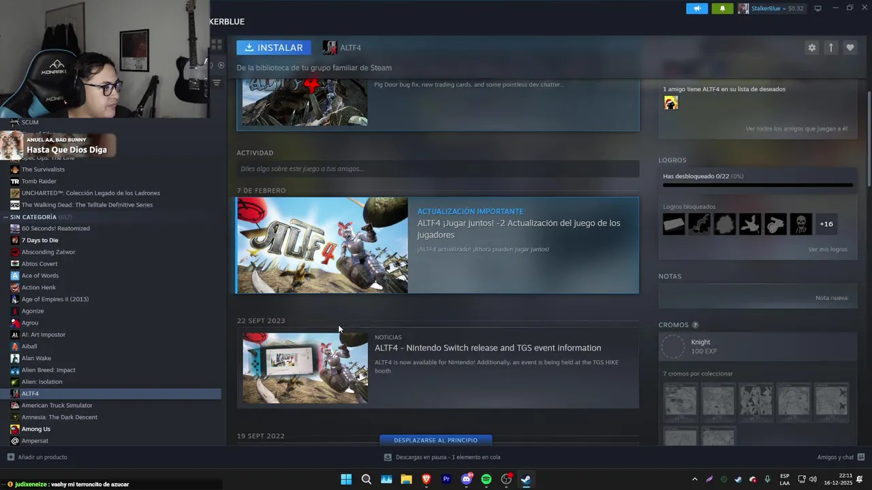Click the achievements progress bar
This screenshot has height=490, width=872.
pos(758,184)
